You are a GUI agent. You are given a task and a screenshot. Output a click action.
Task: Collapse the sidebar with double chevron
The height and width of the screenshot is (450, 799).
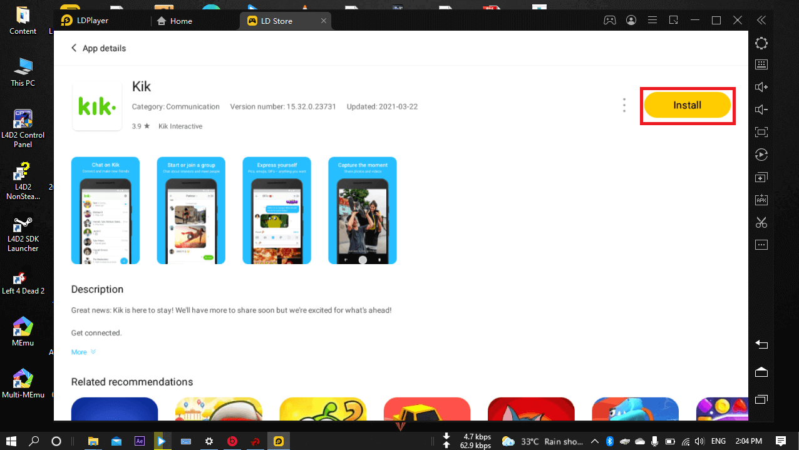[x=761, y=20]
